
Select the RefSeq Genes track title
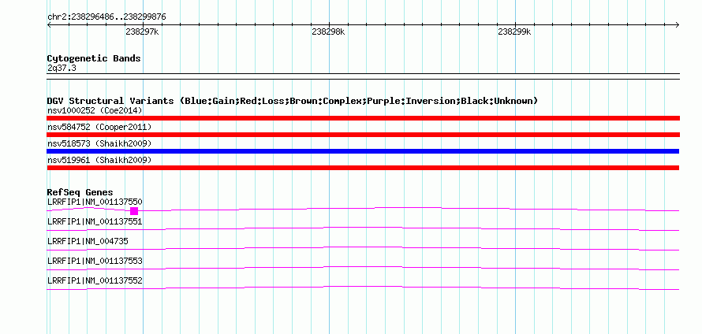80,193
